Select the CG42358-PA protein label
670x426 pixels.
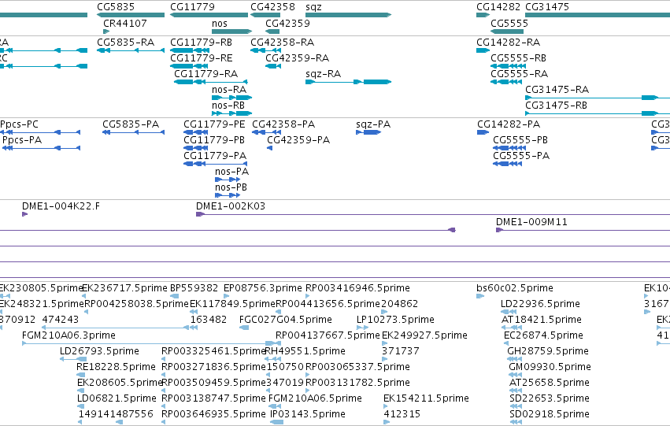283,124
